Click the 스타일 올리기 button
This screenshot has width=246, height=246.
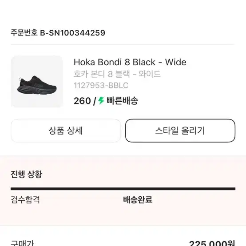click(x=180, y=131)
